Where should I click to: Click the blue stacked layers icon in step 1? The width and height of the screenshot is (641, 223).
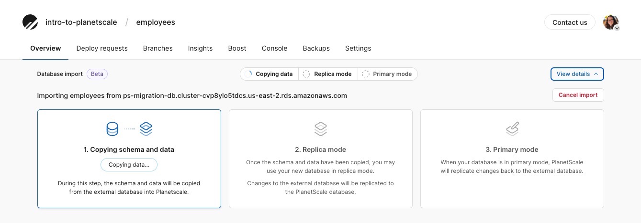tap(146, 129)
